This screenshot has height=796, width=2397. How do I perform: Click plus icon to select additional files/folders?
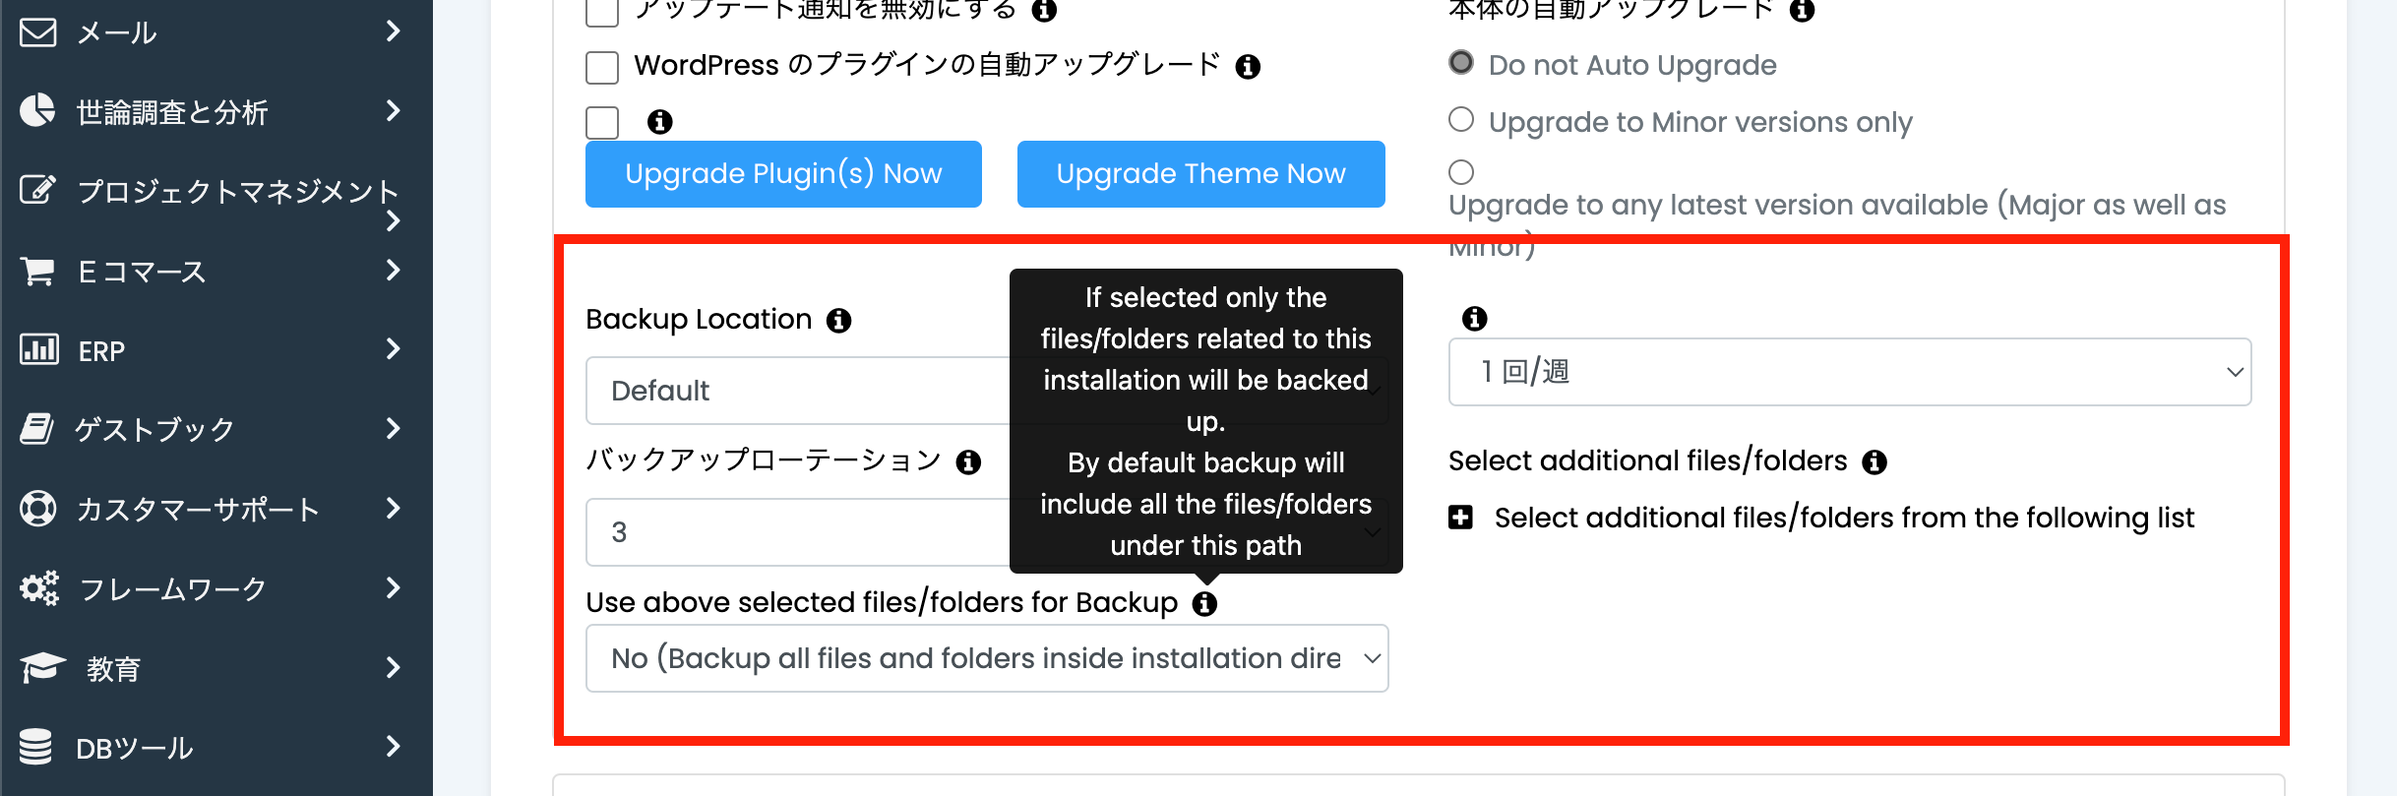click(1461, 518)
